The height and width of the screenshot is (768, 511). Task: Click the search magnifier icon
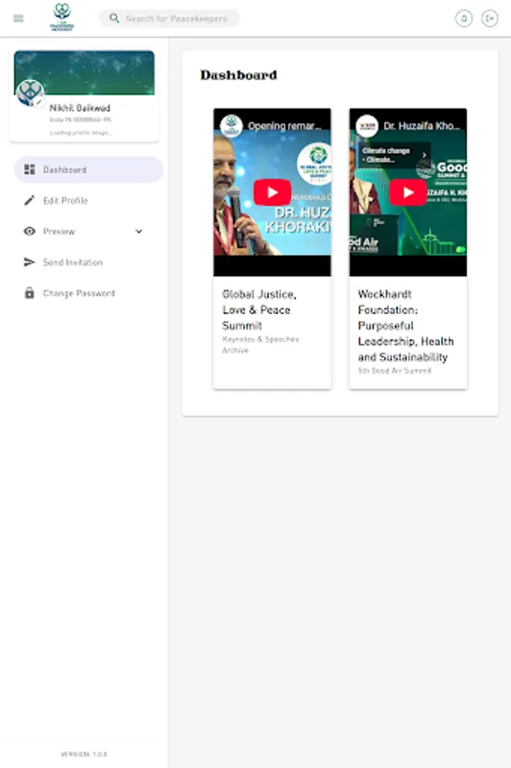114,18
